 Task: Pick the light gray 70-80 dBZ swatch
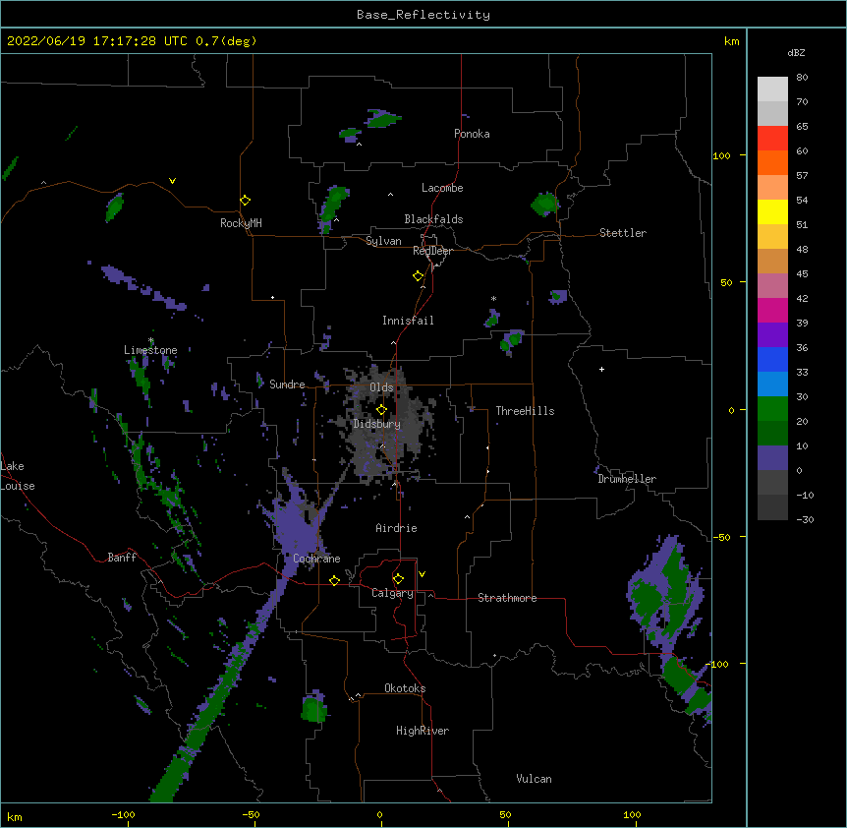772,89
